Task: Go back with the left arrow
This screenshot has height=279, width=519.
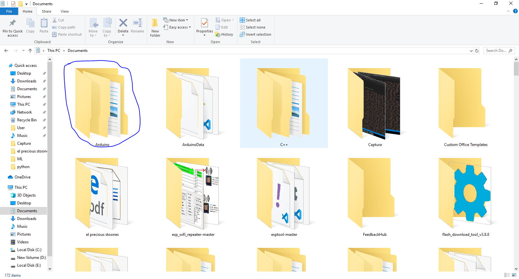Action: [x=6, y=51]
